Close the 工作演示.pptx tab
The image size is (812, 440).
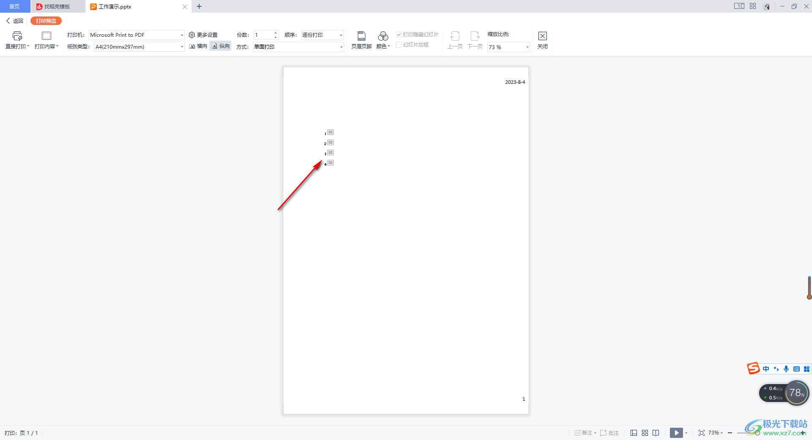coord(185,7)
